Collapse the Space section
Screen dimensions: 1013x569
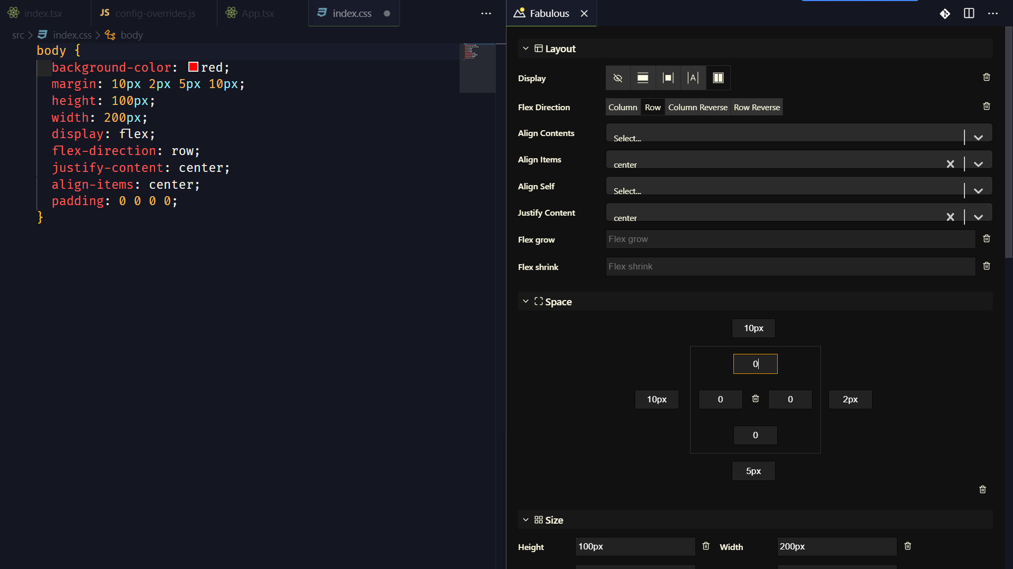click(x=525, y=301)
